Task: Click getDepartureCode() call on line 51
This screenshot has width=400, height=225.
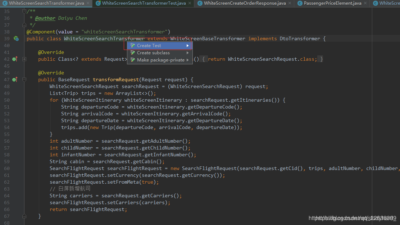Action: pos(213,107)
